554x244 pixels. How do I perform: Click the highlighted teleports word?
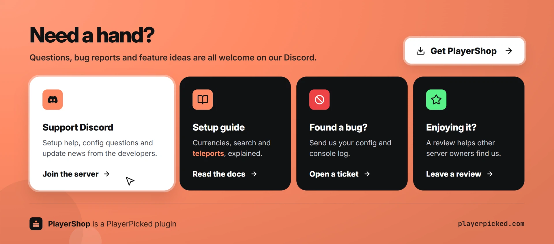coord(208,153)
